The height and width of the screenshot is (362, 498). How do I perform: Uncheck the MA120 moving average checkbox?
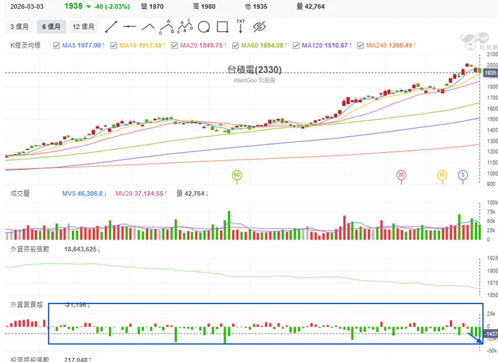tap(296, 45)
